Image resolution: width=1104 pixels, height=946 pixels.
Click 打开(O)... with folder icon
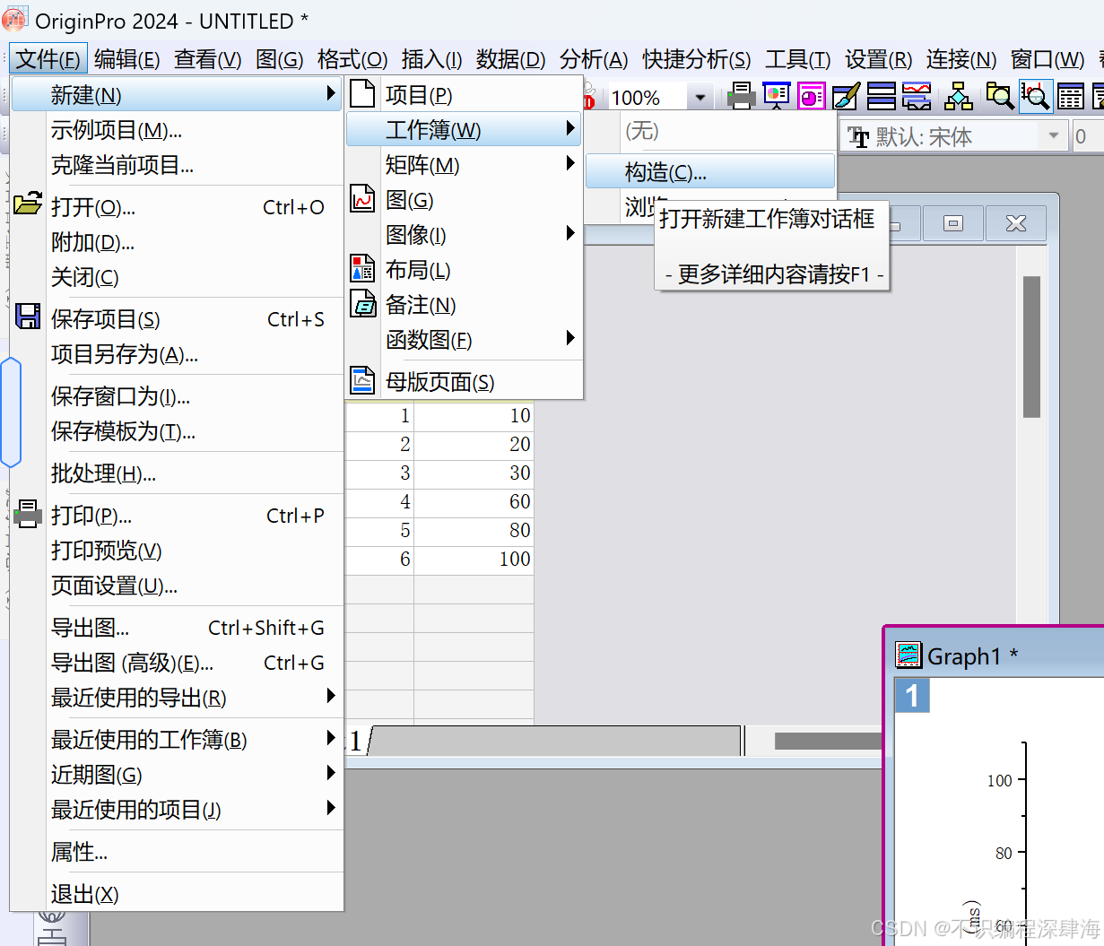click(x=177, y=207)
